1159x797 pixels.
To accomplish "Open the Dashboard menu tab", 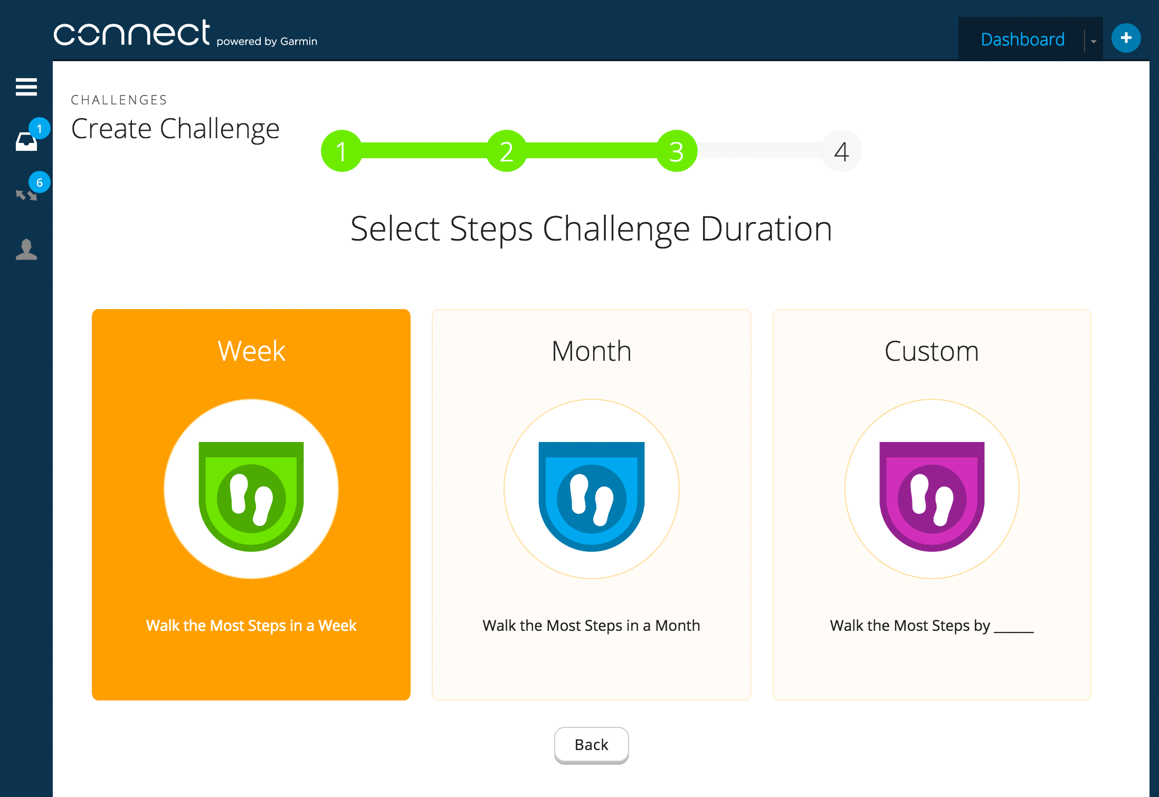I will pos(1022,39).
